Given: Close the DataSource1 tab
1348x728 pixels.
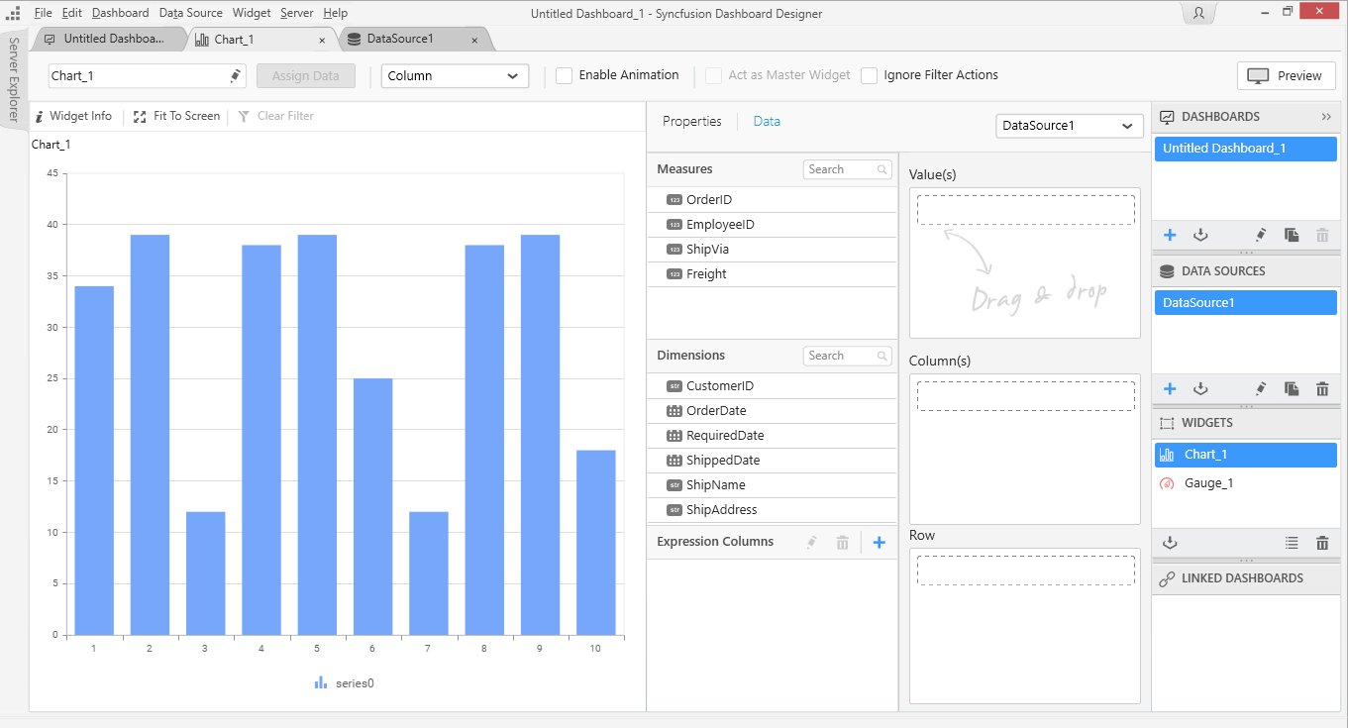Looking at the screenshot, I should [x=474, y=41].
